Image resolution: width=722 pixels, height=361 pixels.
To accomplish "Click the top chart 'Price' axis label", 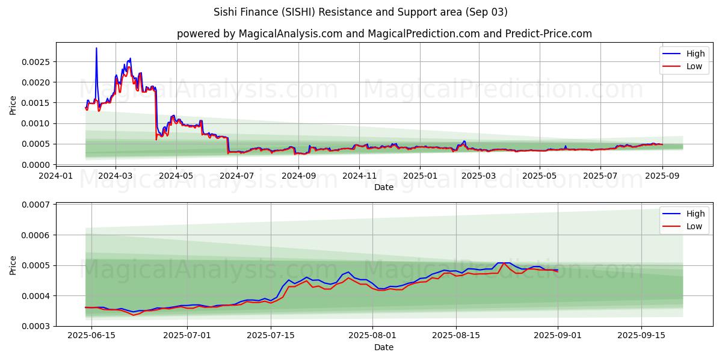I will 13,104.
